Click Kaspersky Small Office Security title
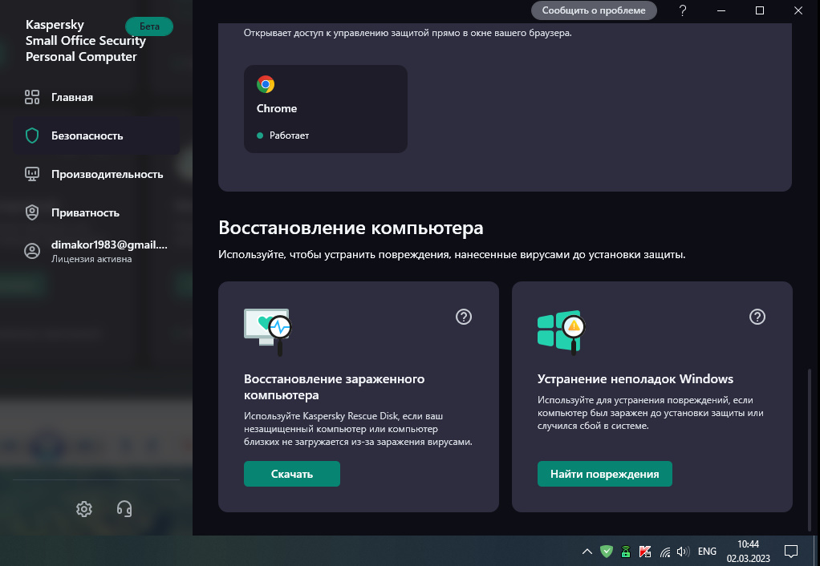 coord(86,41)
